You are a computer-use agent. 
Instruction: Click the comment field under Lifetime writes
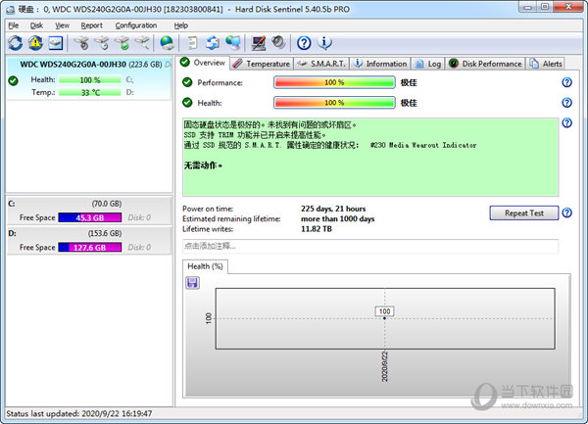370,246
